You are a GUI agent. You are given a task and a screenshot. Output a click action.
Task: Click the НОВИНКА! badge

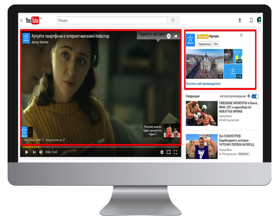[244, 154]
